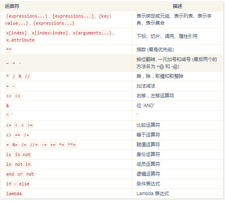This screenshot has height=201, width=225.
Task: Click the lambda code snippet
Action: coord(14,194)
